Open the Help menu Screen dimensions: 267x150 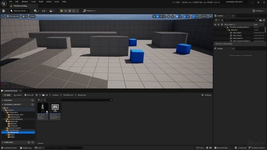[x=64, y=2]
